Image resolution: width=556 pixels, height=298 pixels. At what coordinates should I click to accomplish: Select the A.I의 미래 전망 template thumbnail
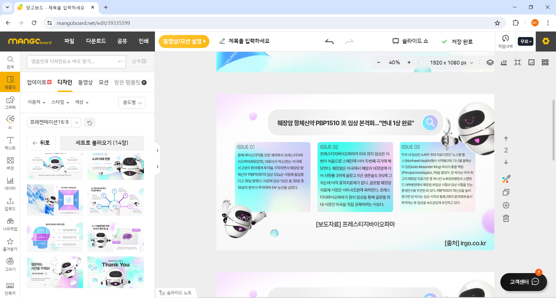116,166
